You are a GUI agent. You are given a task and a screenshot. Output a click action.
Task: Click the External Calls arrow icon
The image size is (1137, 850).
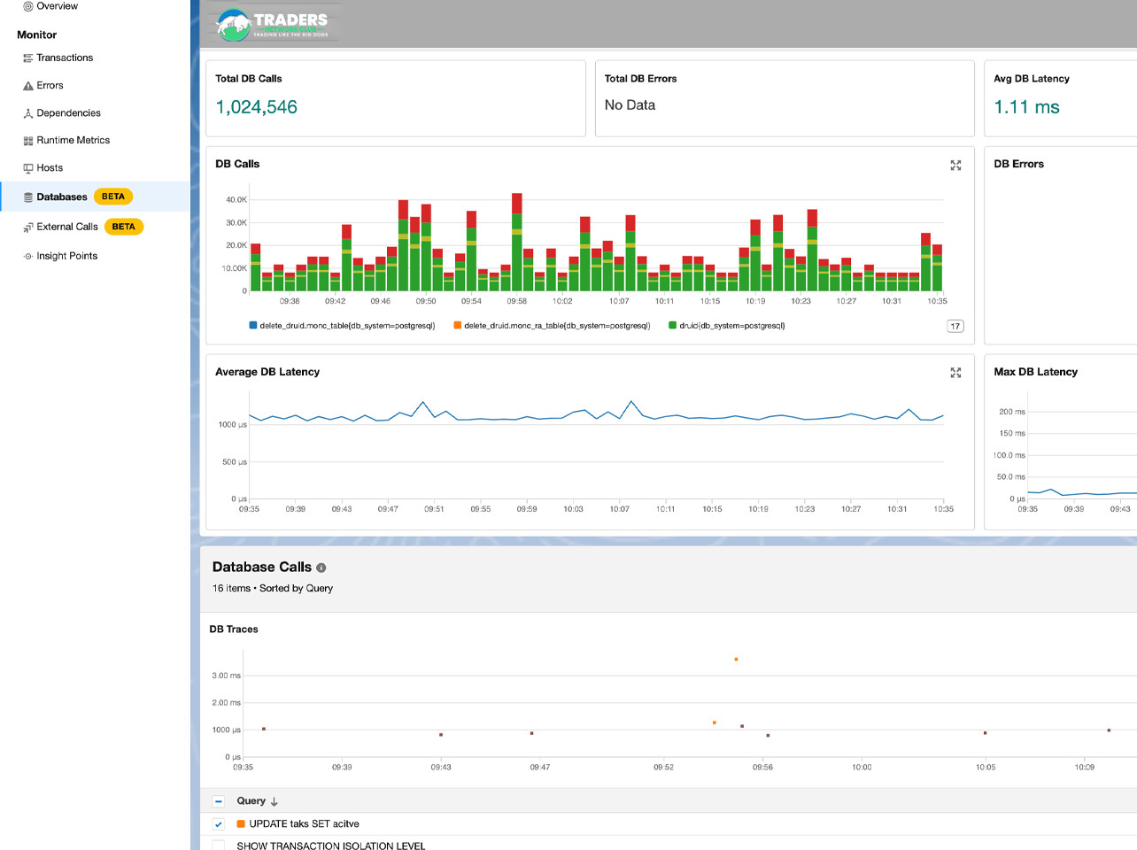(x=28, y=228)
